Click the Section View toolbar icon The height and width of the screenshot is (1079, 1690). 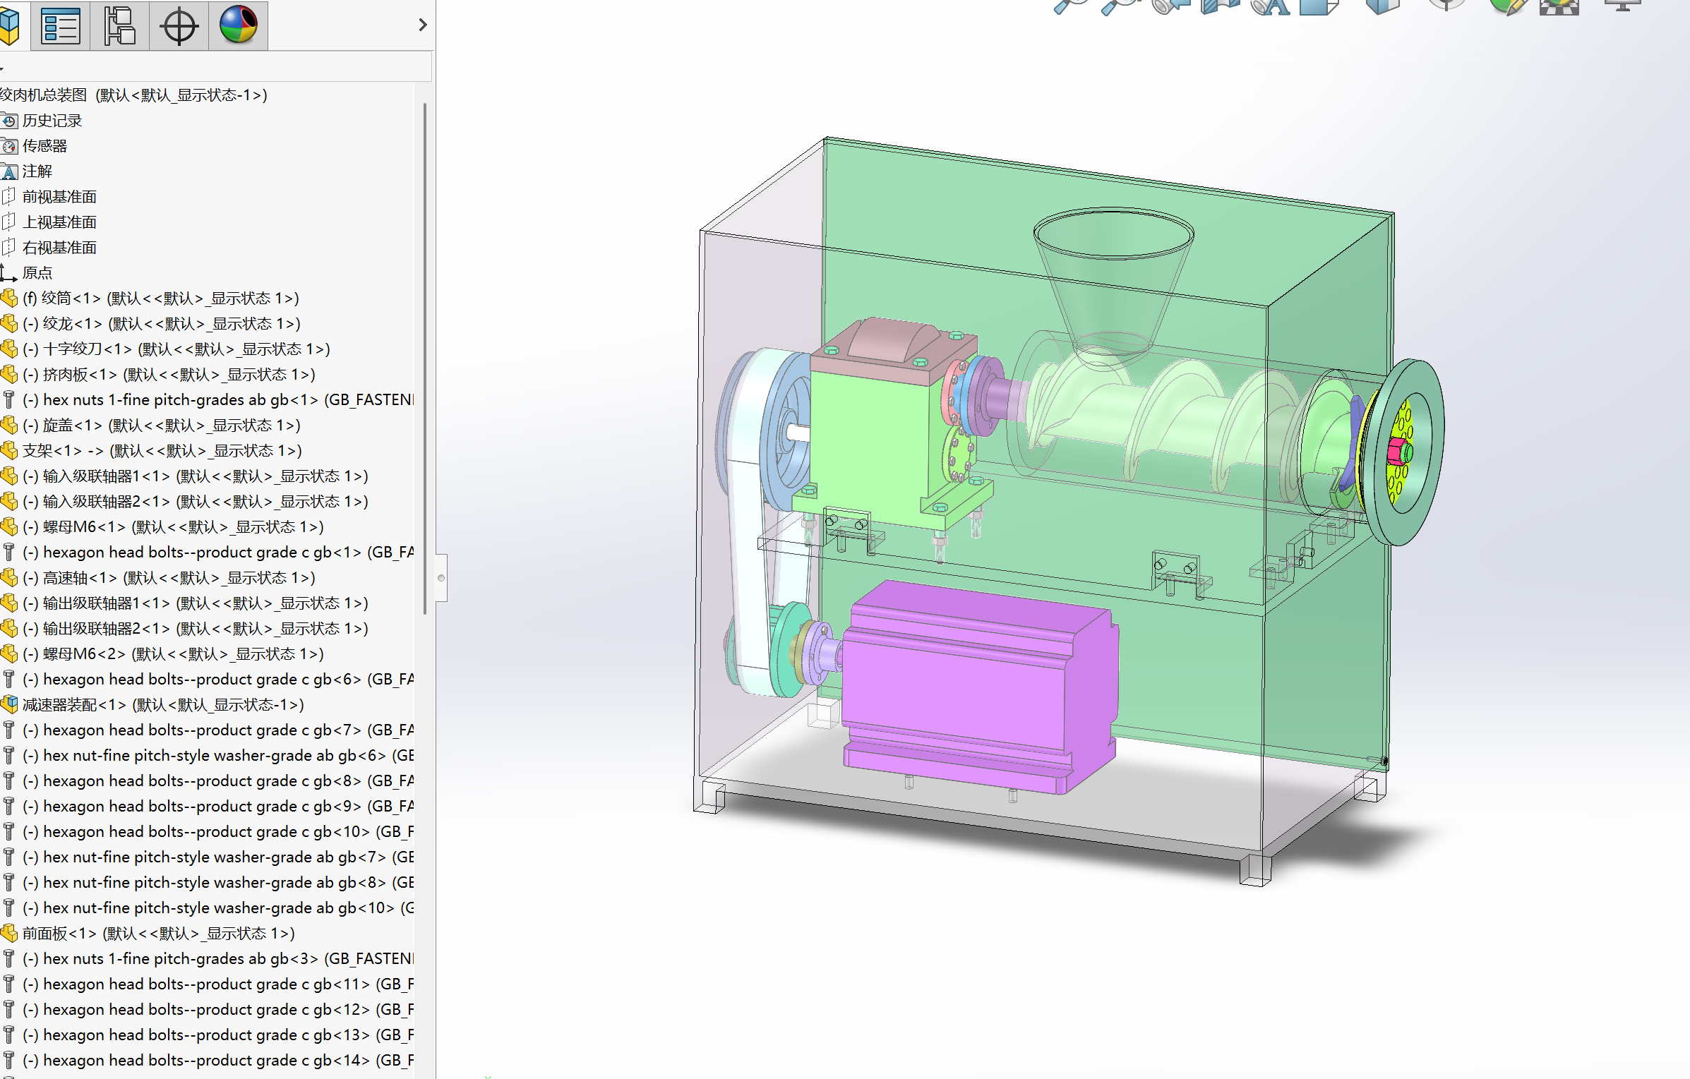[1219, 6]
